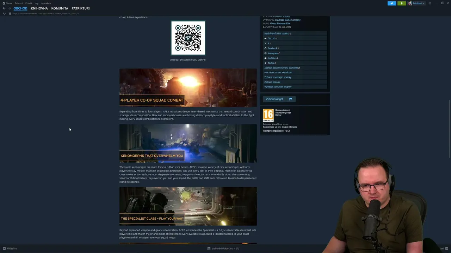Open the Nápověda menu
This screenshot has height=253, width=451.
point(46,3)
